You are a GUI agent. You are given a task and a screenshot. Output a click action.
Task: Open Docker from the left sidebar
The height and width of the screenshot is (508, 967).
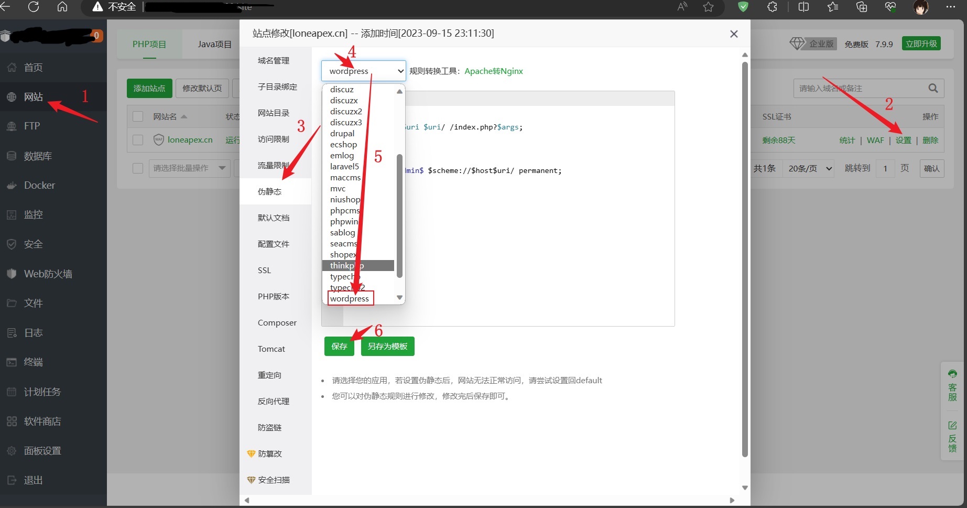click(39, 185)
